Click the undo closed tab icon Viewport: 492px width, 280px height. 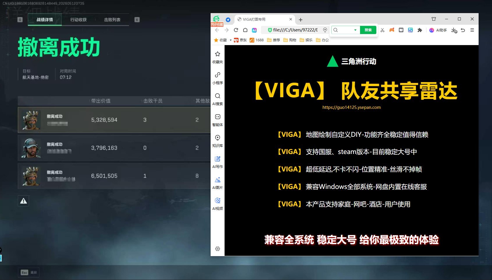click(x=463, y=30)
